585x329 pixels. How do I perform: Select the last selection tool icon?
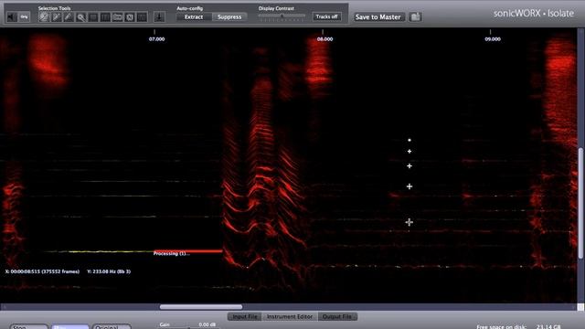tap(142, 16)
